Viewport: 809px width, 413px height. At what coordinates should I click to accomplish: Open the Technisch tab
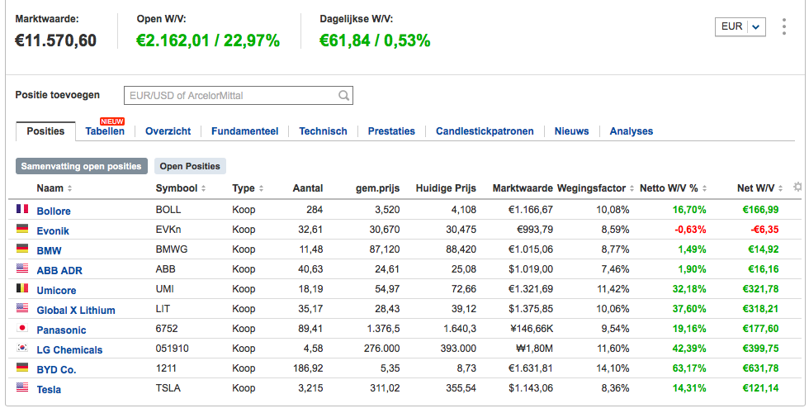pyautogui.click(x=323, y=131)
